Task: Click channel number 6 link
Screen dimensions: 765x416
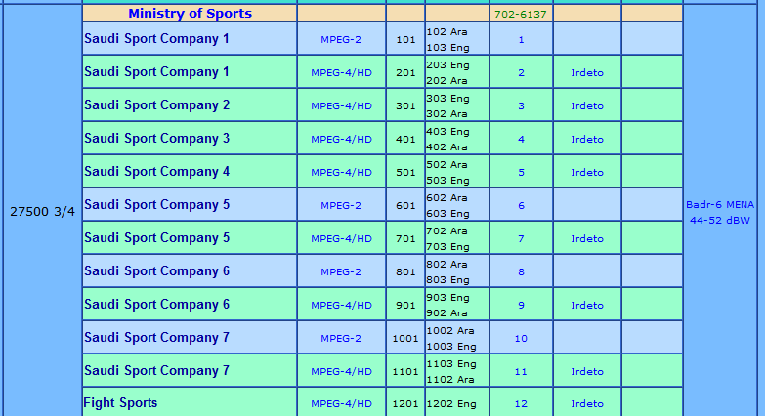Action: 521,206
